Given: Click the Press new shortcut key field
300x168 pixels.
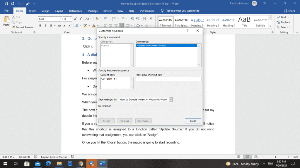Looking at the screenshot, I should (168, 79).
